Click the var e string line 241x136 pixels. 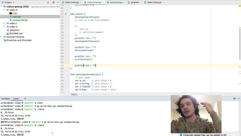pyautogui.click(x=94, y=83)
